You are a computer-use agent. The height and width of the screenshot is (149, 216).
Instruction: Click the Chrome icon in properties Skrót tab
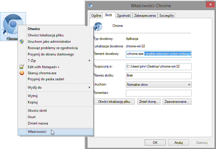coord(98,26)
